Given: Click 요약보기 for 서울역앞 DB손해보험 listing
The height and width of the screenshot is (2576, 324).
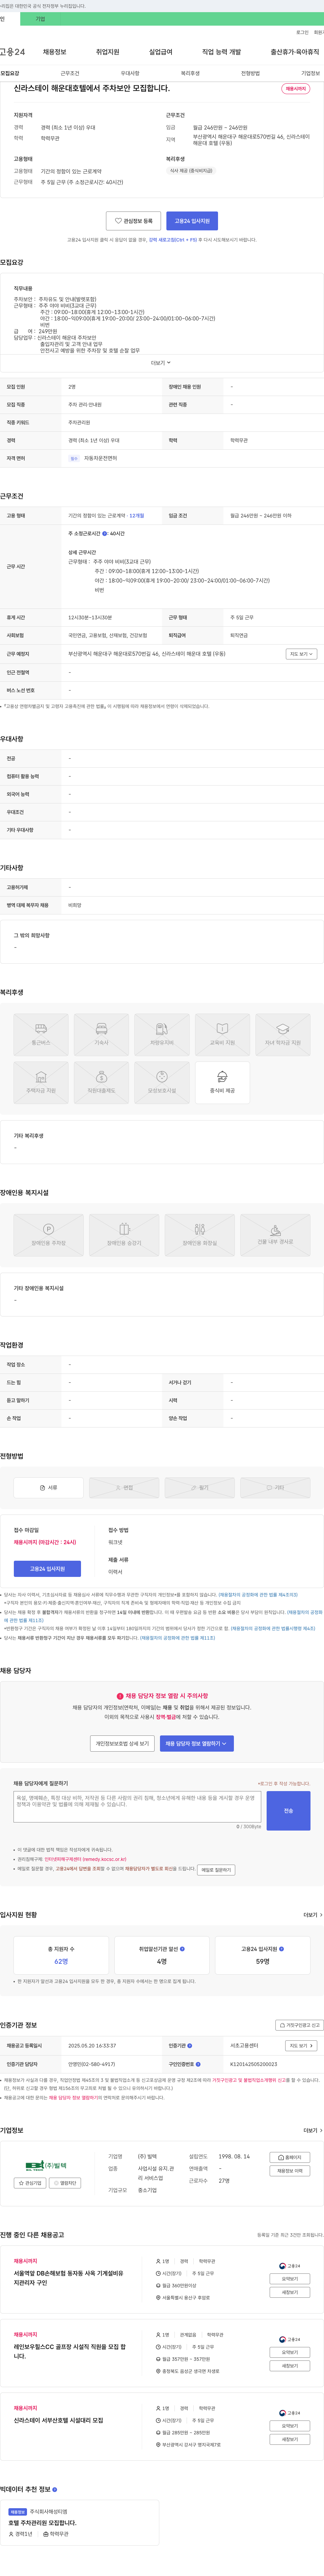Looking at the screenshot, I should pyautogui.click(x=290, y=2279).
